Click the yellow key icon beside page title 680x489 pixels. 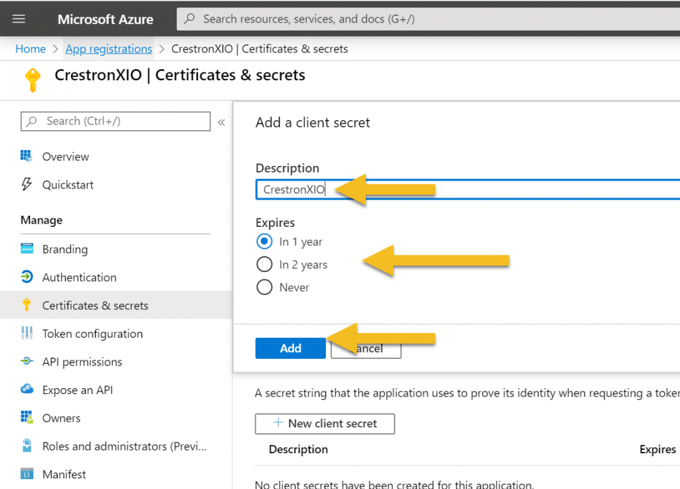(x=33, y=80)
